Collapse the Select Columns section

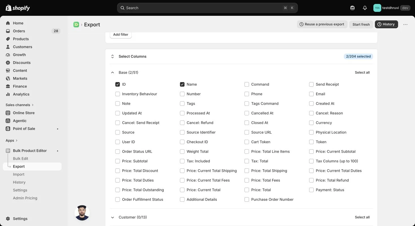pyautogui.click(x=112, y=56)
